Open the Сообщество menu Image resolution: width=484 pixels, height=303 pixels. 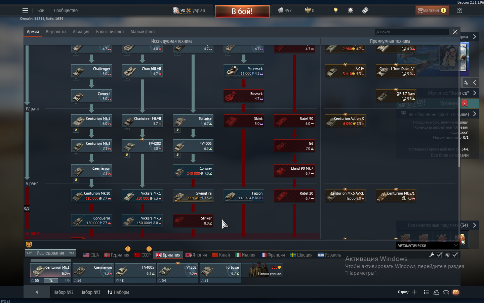66,10
